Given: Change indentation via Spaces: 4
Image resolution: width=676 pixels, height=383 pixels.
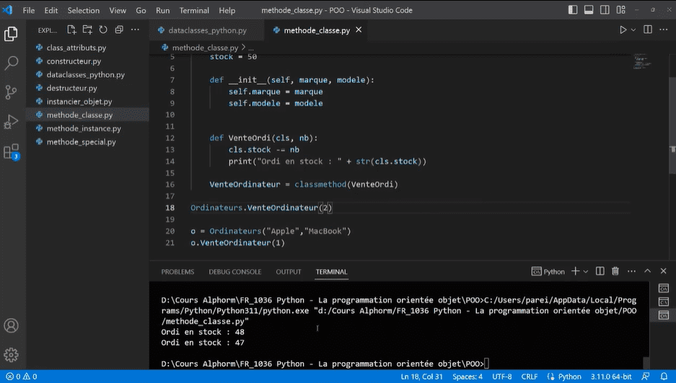Looking at the screenshot, I should tap(468, 377).
